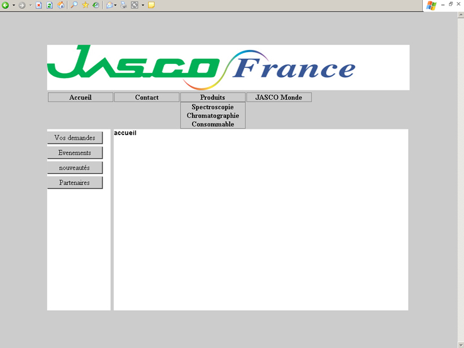Click the Vos demandes button
Image resolution: width=464 pixels, height=348 pixels.
click(75, 138)
